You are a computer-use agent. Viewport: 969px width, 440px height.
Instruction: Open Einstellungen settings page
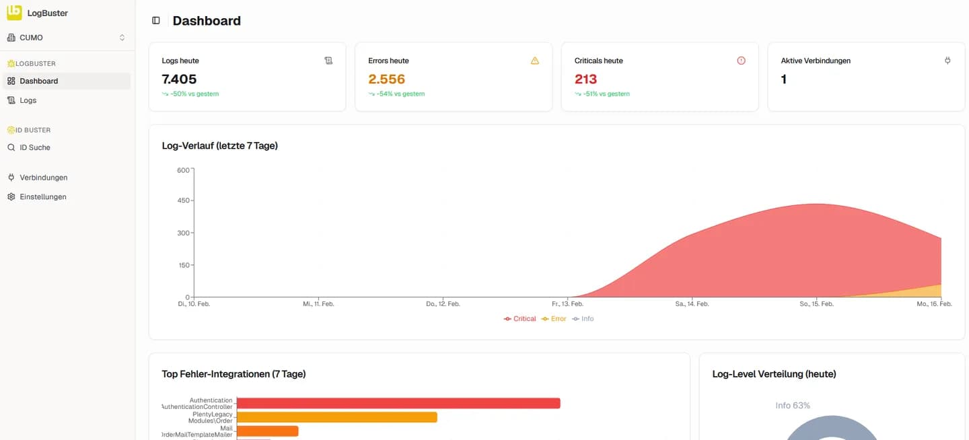[x=66, y=197]
